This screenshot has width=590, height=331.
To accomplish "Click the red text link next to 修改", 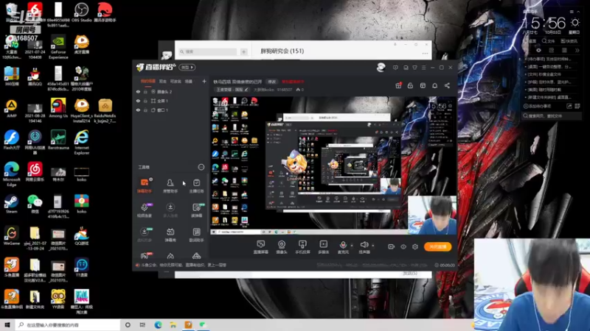I will [293, 82].
